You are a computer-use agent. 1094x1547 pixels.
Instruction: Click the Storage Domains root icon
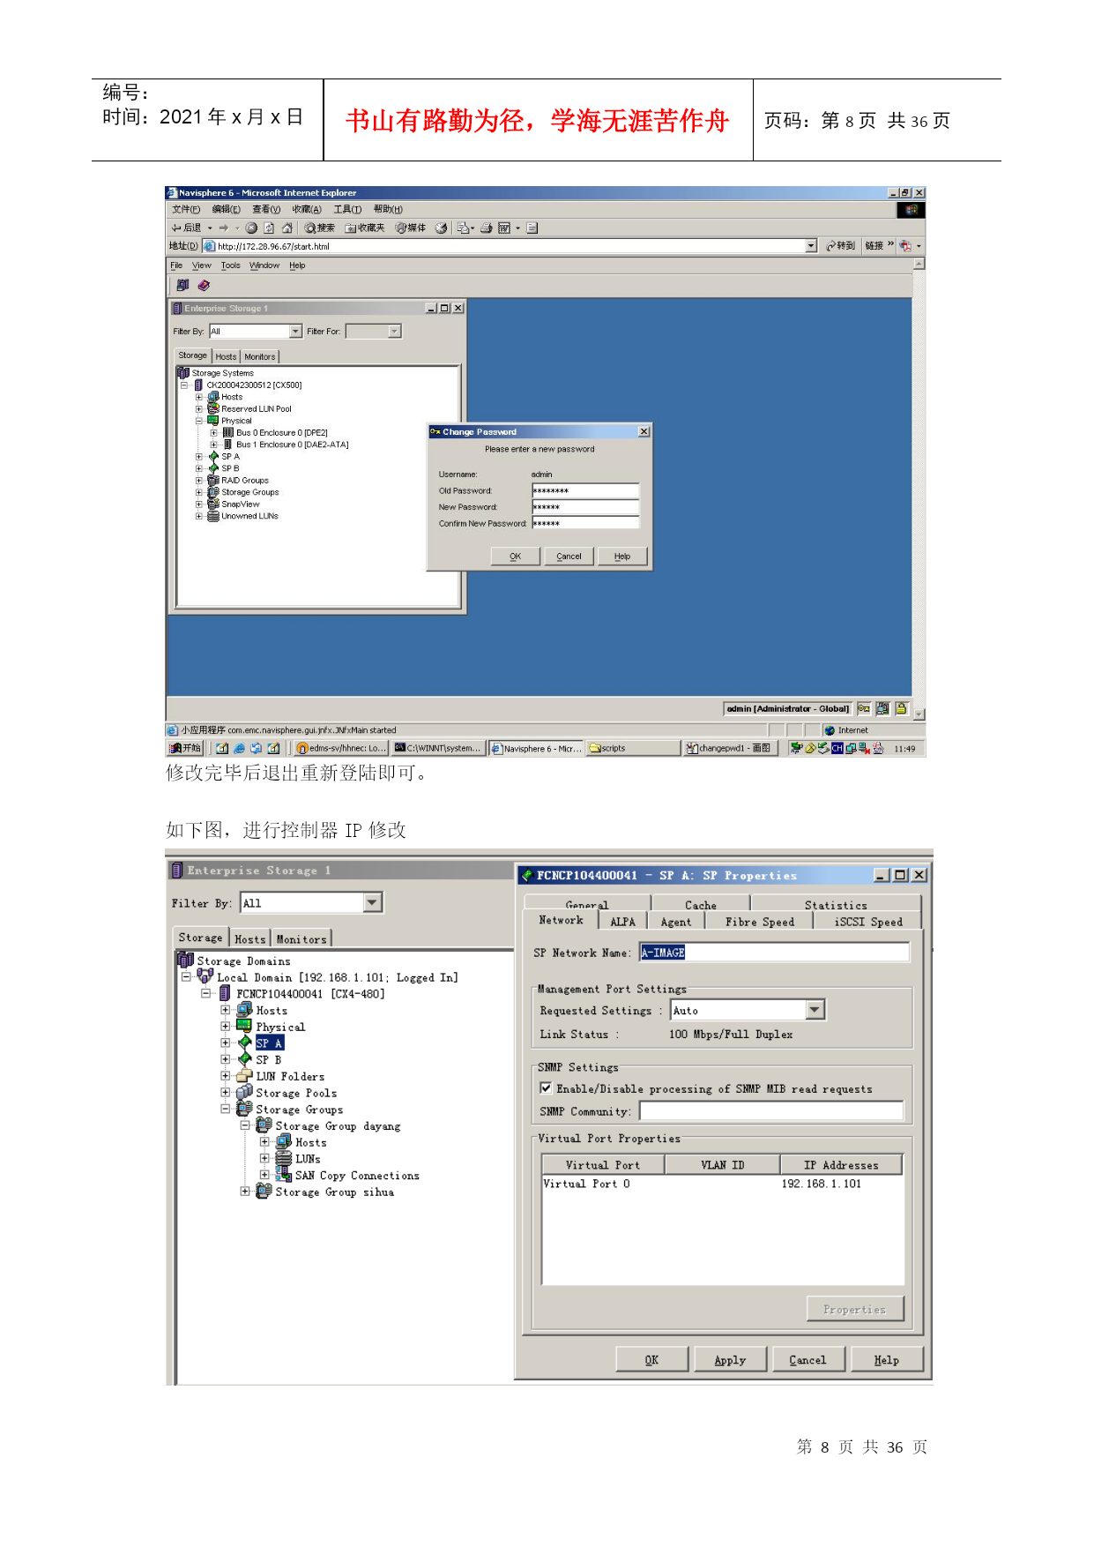coord(185,960)
